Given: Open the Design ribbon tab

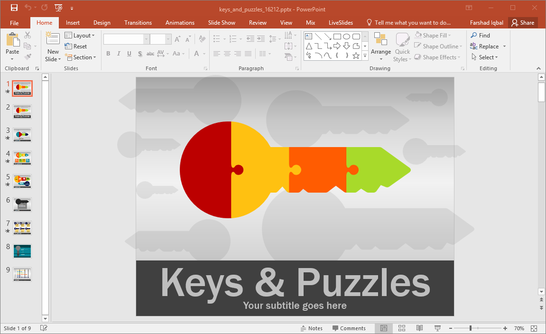Looking at the screenshot, I should click(102, 23).
